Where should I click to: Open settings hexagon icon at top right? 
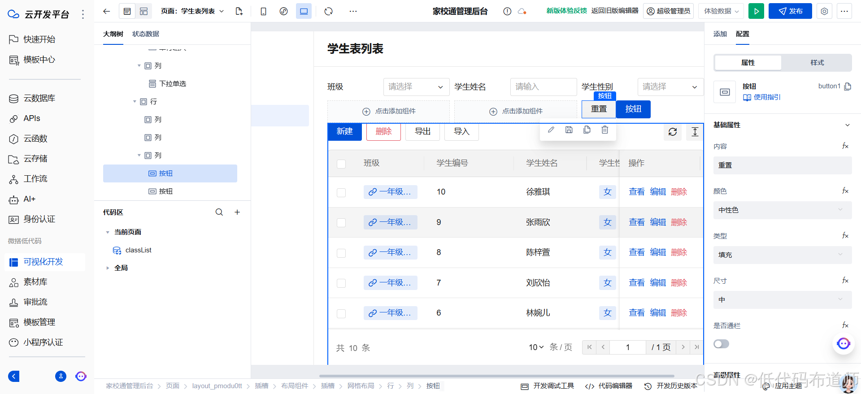click(x=824, y=11)
